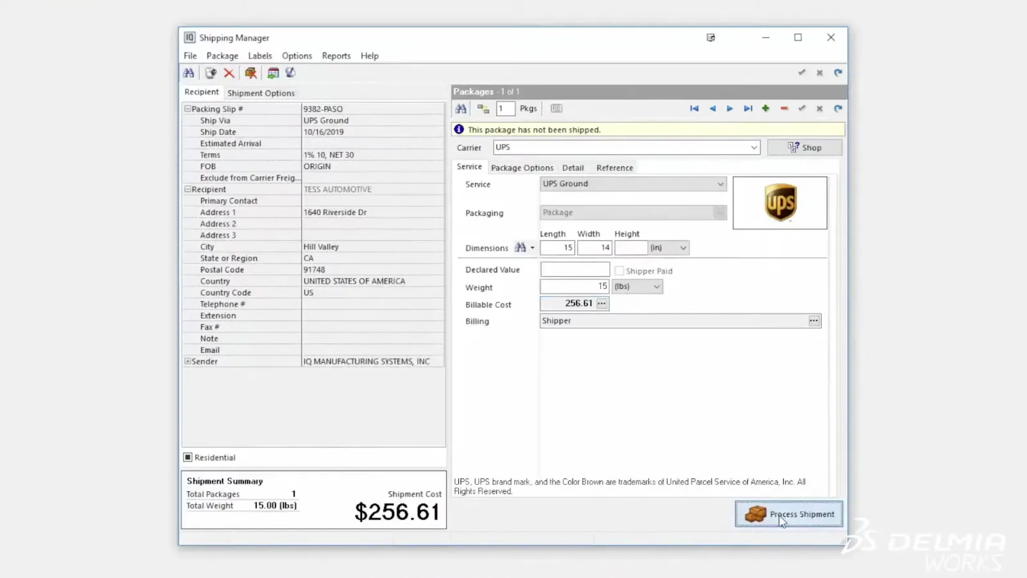Expand the Sender tree section
This screenshot has height=578, width=1027.
tap(187, 362)
